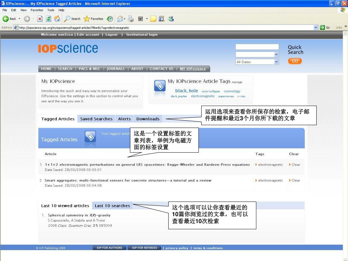
Task: Select the black_hole tag
Action: click(187, 91)
